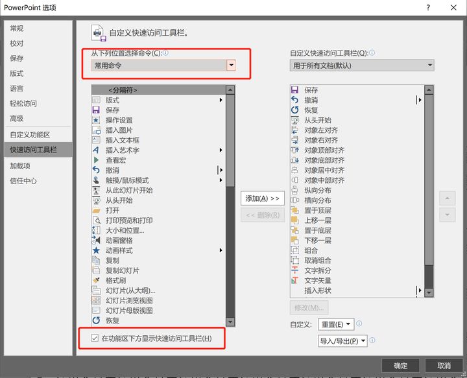Click the help question mark in title bar

click(428, 7)
